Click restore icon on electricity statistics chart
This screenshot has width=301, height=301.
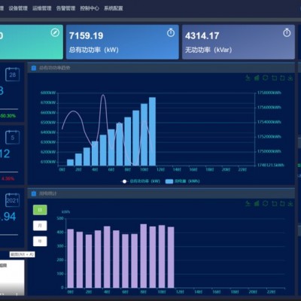pyautogui.click(x=265, y=203)
